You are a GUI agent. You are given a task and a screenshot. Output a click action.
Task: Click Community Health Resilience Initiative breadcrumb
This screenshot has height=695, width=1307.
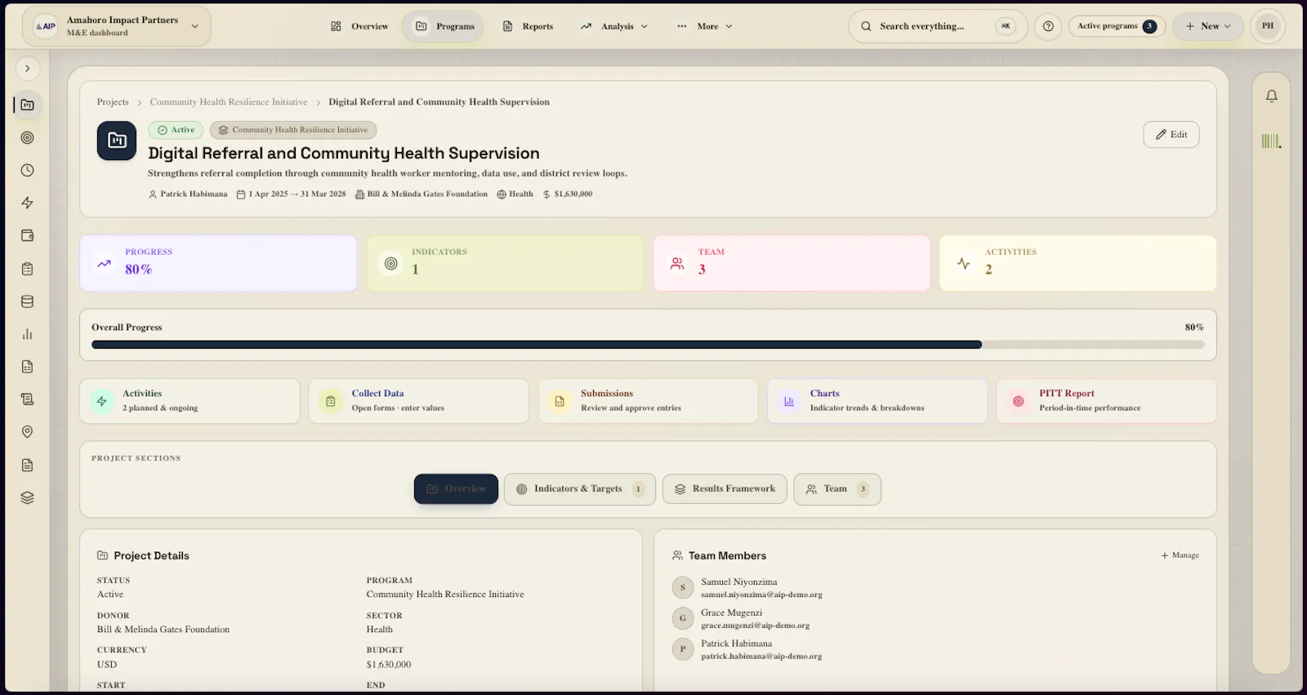[x=229, y=102]
